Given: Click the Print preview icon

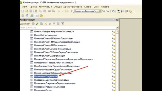Looking at the screenshot, I should pos(54,11).
